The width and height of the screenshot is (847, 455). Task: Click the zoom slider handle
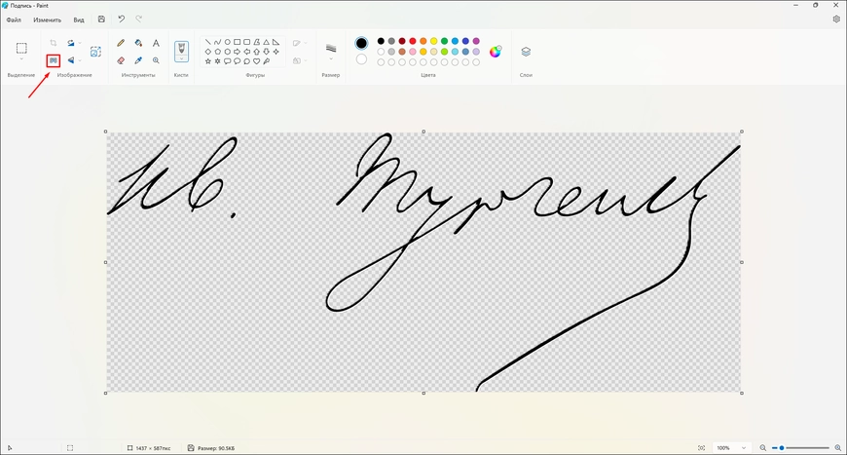(x=782, y=448)
